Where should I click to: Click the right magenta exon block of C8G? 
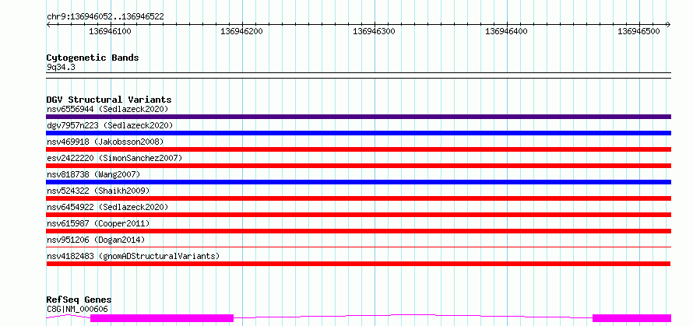pos(632,318)
